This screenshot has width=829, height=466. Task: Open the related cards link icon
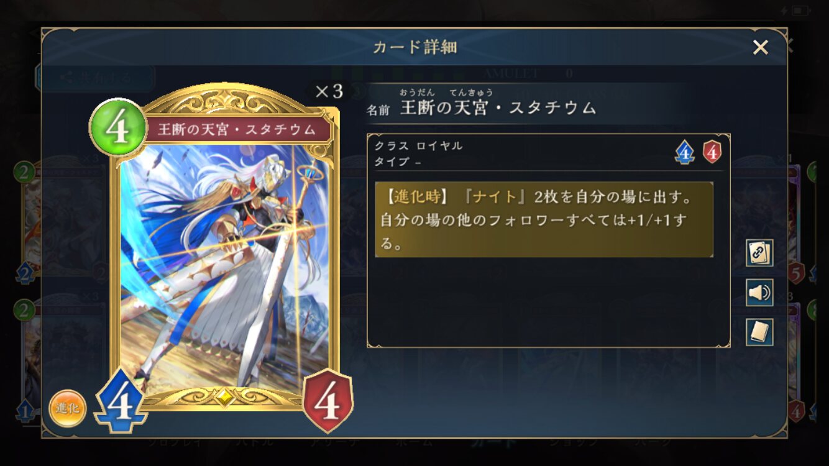click(x=759, y=253)
